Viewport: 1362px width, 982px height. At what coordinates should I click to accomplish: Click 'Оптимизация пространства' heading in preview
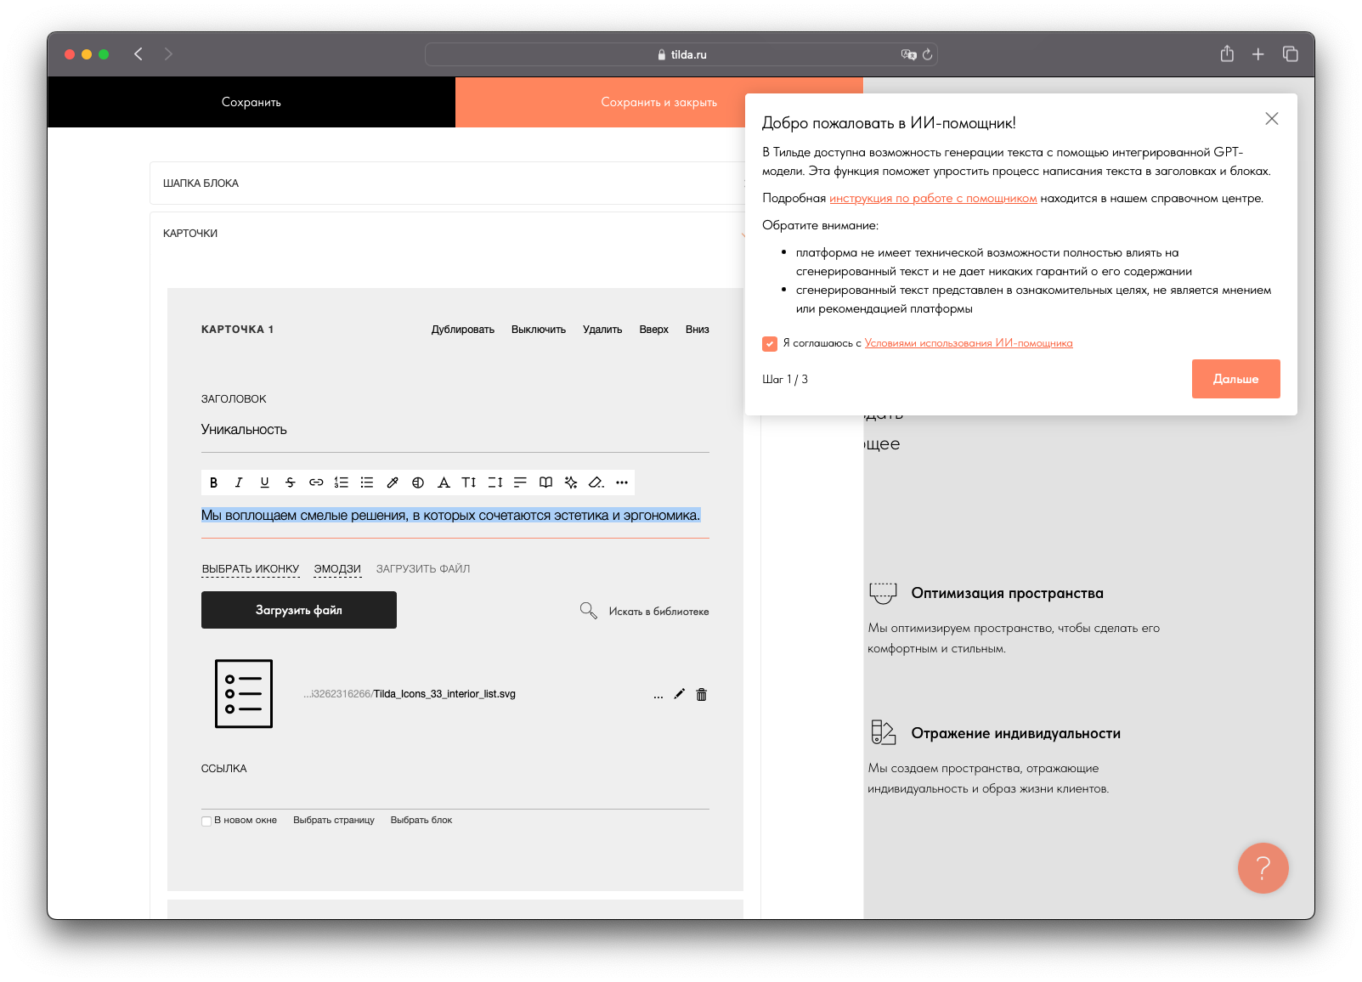coord(1007,593)
